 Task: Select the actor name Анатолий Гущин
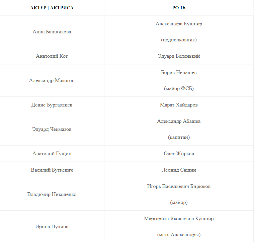coord(52,154)
